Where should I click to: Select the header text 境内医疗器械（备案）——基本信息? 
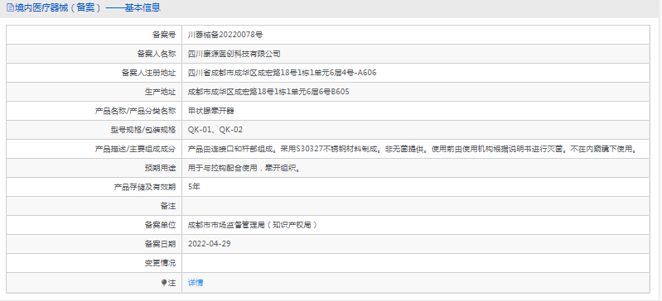tap(87, 7)
